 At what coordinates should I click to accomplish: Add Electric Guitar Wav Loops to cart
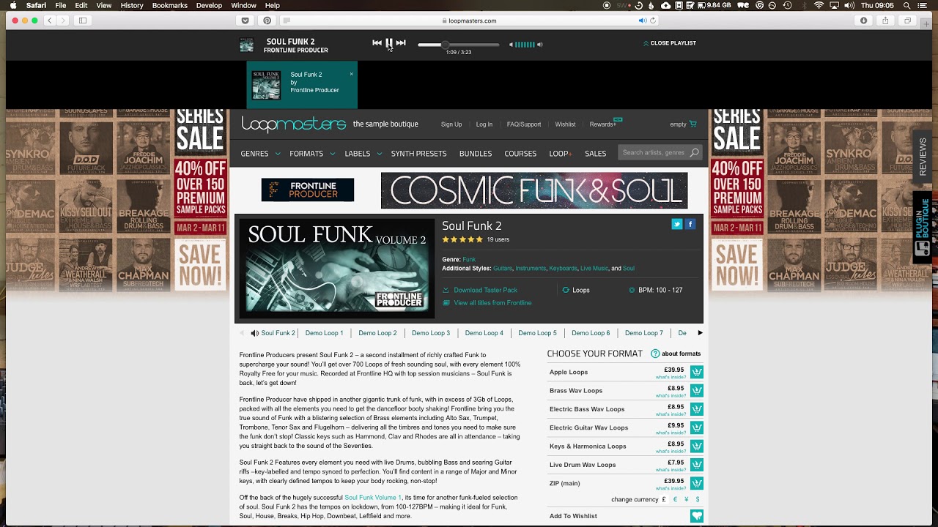point(697,427)
